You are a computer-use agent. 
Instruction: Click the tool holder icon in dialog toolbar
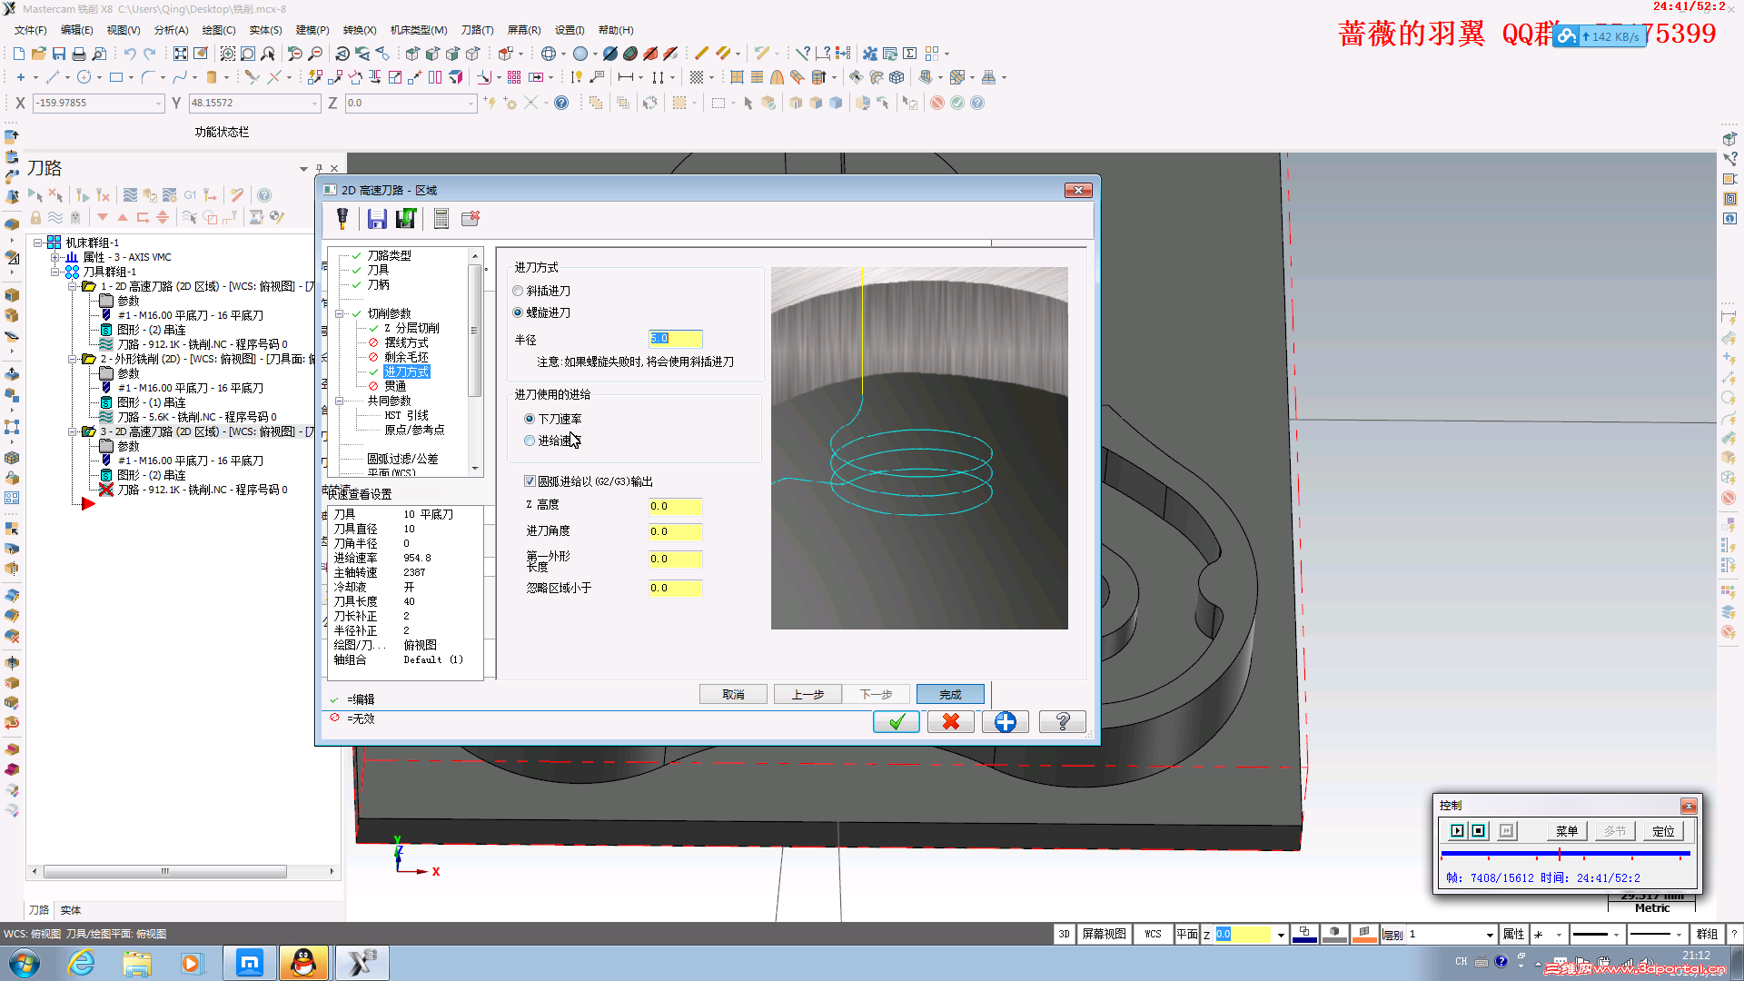click(x=342, y=218)
